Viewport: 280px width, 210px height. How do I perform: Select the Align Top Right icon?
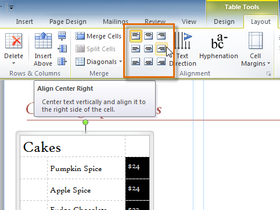161,36
